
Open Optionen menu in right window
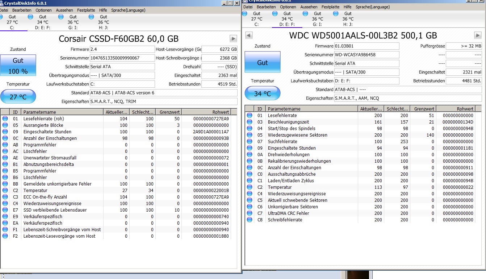point(288,7)
